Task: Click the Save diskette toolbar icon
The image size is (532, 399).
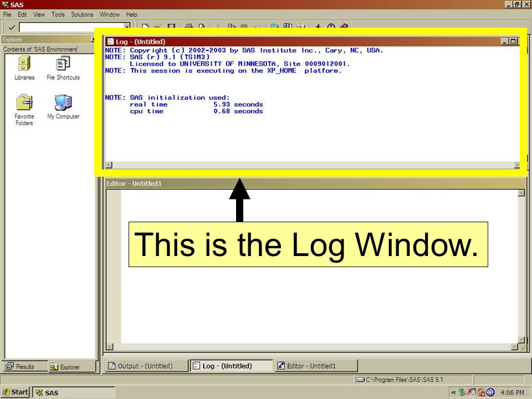Action: [x=171, y=27]
